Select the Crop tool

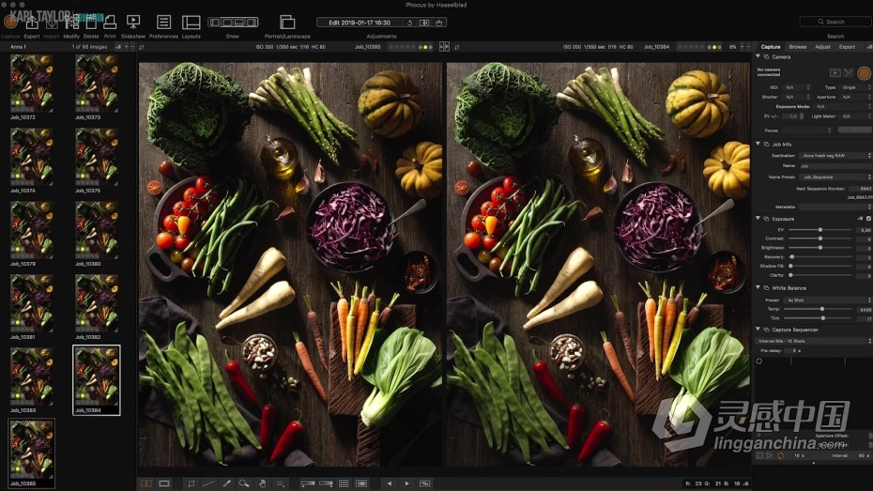(x=191, y=483)
